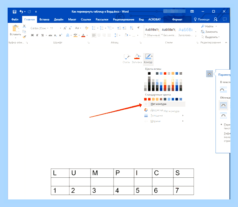
Task: Pick the light blue standard color swatch
Action: pyautogui.click(x=169, y=99)
